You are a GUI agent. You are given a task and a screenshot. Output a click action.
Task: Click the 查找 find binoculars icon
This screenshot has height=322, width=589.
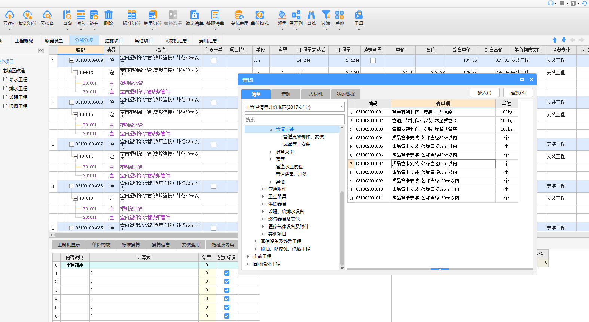click(x=311, y=15)
